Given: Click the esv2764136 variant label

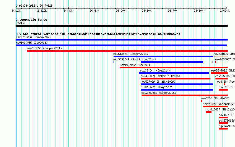Looking at the screenshot, I should (x=227, y=121).
